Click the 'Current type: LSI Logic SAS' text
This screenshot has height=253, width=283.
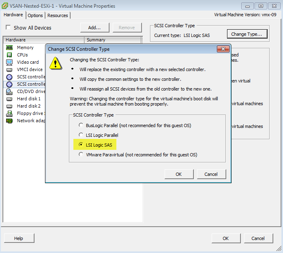click(182, 35)
